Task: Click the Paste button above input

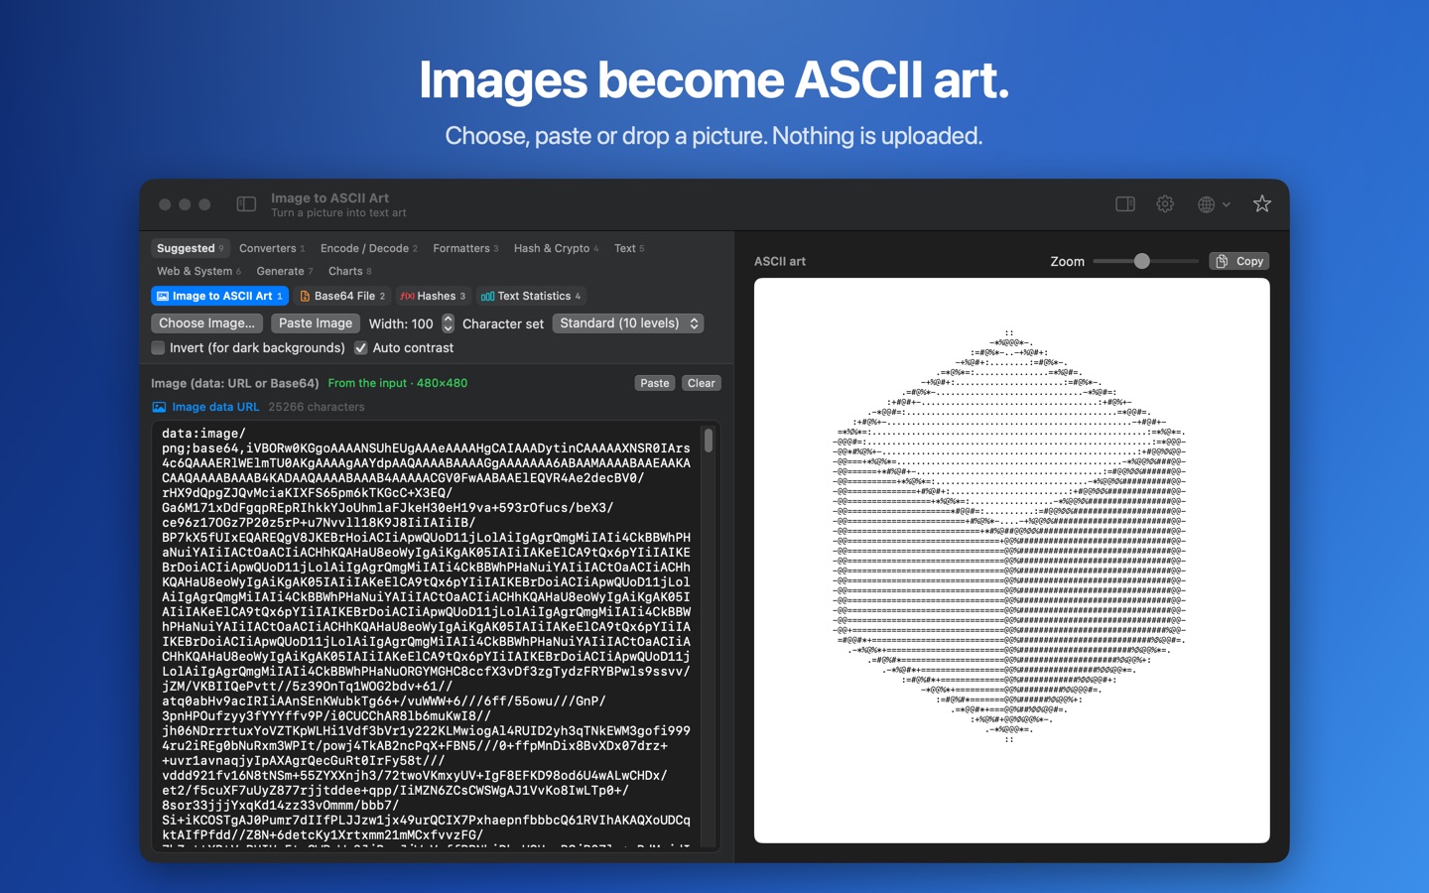Action: 655,383
